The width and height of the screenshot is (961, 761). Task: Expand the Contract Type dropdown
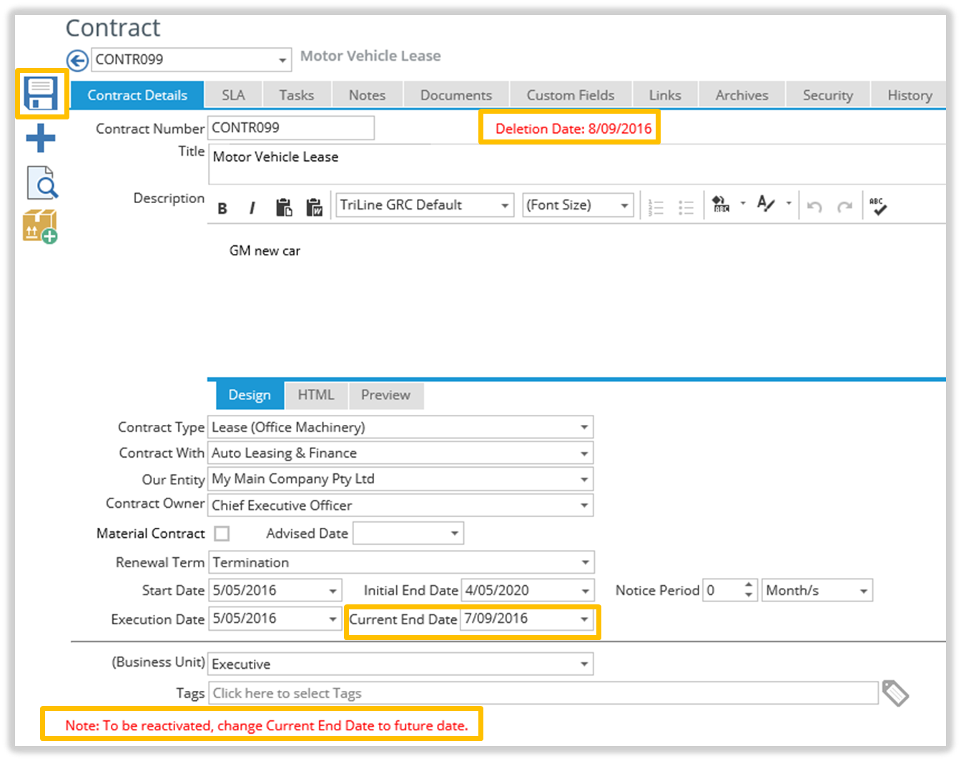(584, 428)
